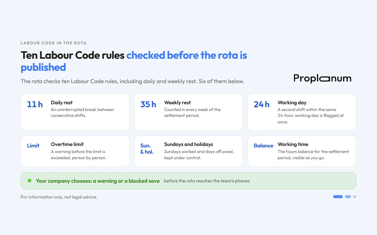Click the not legal advice disclaimer
Screen dimensions: 377x235
click(59, 197)
